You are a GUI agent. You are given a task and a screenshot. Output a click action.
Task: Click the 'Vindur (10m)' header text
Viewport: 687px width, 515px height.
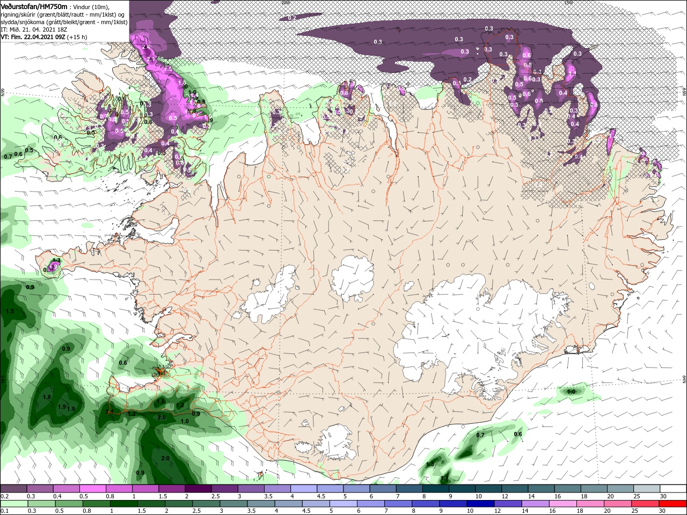point(90,6)
